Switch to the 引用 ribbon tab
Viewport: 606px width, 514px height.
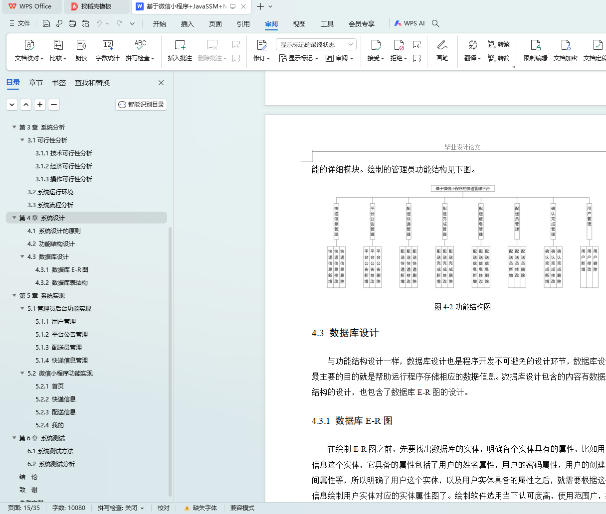click(x=243, y=23)
